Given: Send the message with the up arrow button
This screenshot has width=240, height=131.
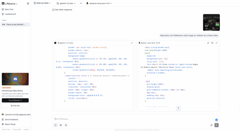Looking at the screenshot, I should (217, 125).
